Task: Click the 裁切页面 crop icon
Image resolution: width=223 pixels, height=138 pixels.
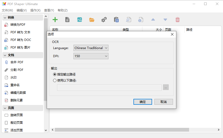Action: [x=6, y=123]
